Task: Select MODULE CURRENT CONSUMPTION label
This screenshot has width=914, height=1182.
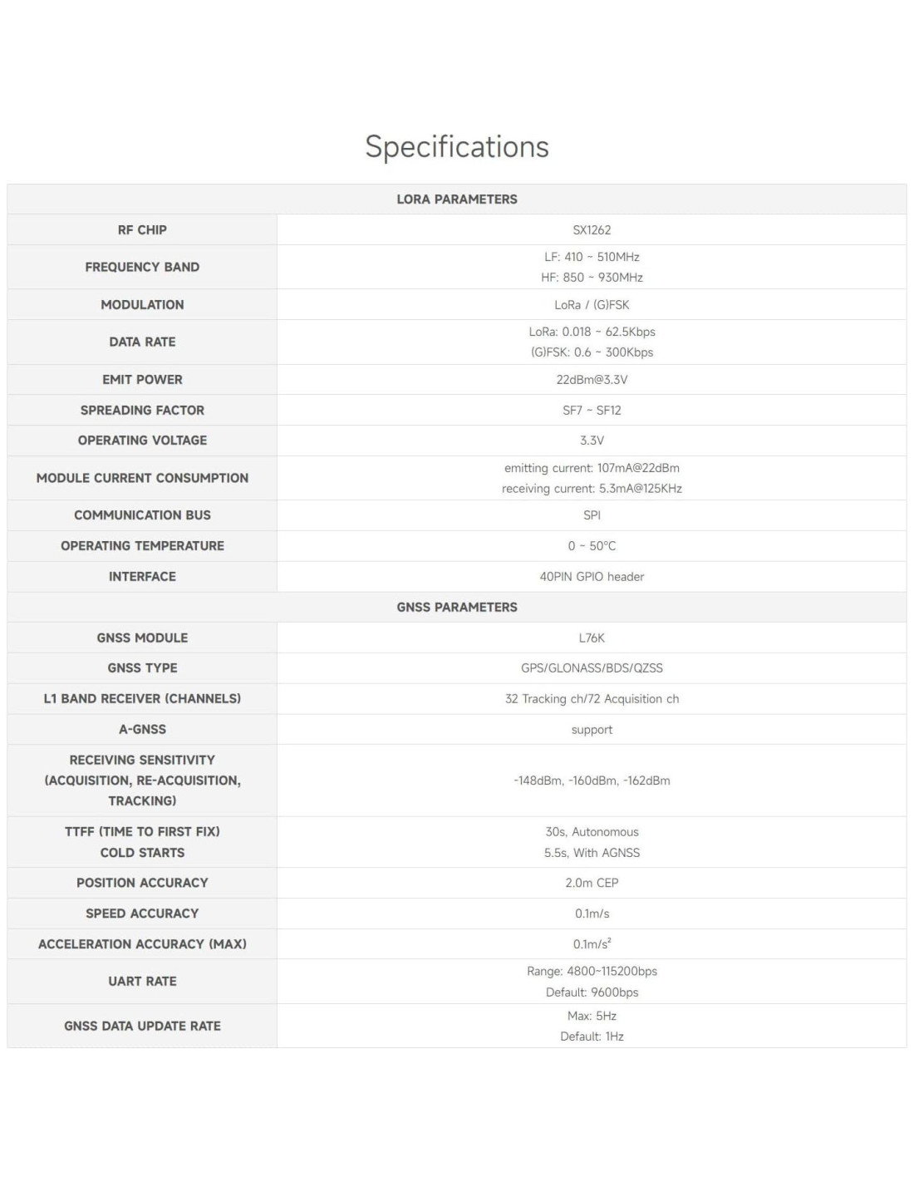Action: point(142,478)
